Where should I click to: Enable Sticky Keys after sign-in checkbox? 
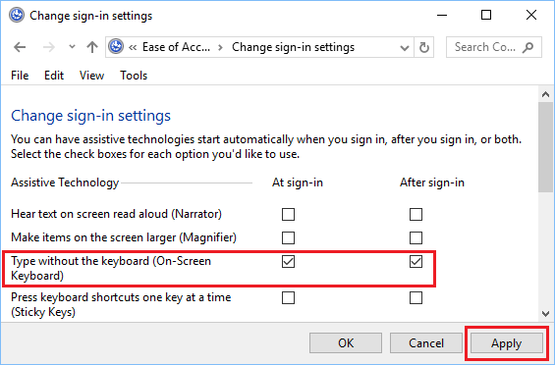click(416, 298)
